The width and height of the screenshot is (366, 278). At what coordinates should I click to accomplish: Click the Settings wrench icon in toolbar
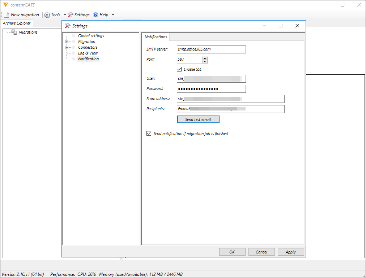[70, 15]
